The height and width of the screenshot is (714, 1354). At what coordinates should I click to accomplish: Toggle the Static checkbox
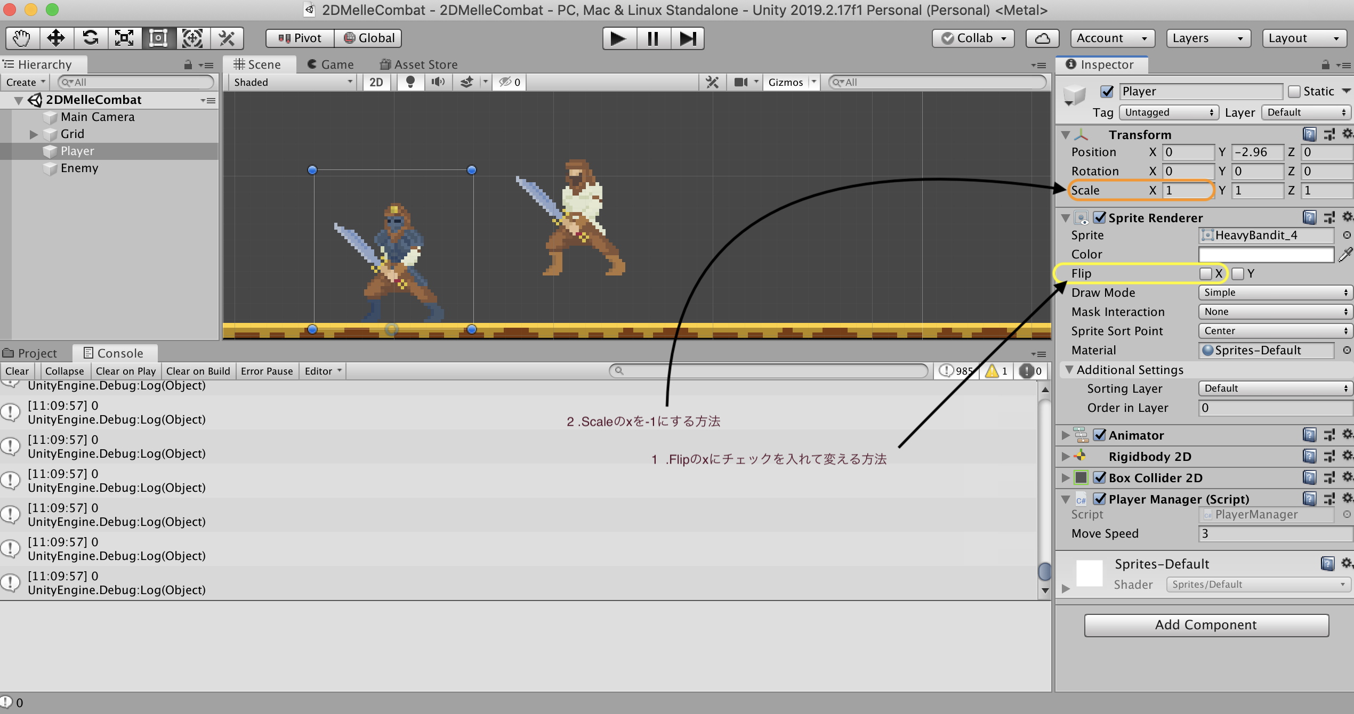(1294, 92)
